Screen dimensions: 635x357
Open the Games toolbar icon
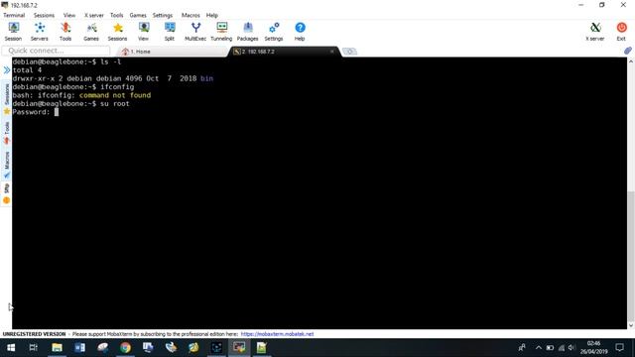91,32
